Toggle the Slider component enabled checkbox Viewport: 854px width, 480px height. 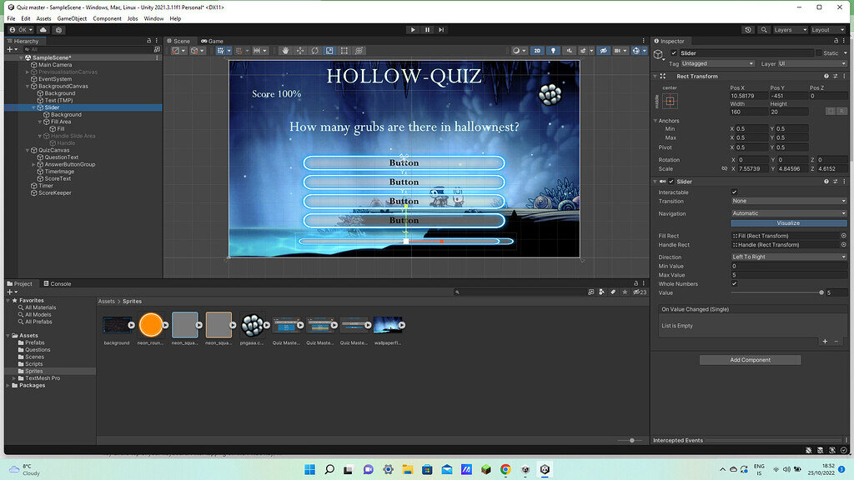(671, 181)
